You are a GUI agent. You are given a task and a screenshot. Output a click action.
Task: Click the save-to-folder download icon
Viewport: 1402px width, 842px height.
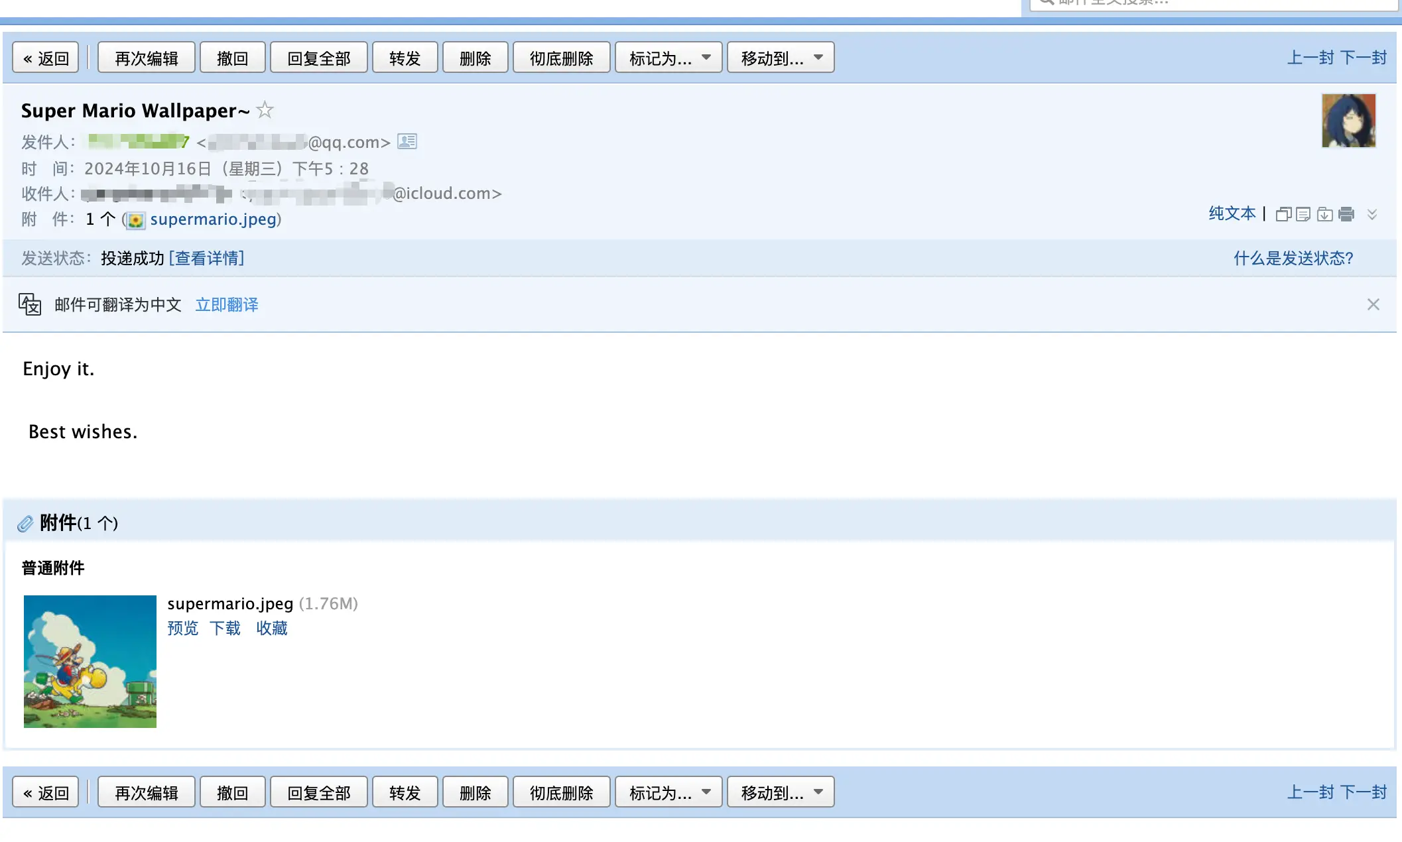click(x=1324, y=214)
